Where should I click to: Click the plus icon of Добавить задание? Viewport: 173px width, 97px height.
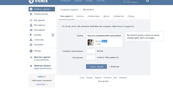(31, 9)
